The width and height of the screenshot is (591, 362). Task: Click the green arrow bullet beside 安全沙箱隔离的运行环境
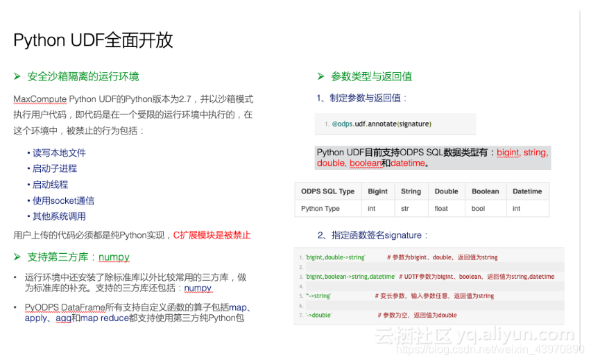click(x=17, y=76)
